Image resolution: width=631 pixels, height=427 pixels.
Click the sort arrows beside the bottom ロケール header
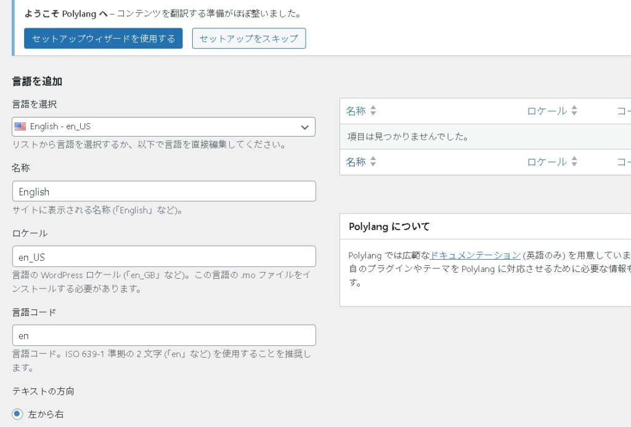pyautogui.click(x=574, y=162)
